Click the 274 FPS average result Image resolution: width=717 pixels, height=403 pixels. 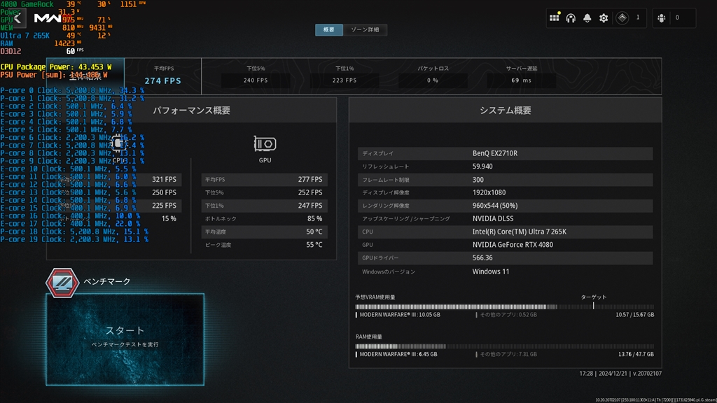pyautogui.click(x=162, y=81)
